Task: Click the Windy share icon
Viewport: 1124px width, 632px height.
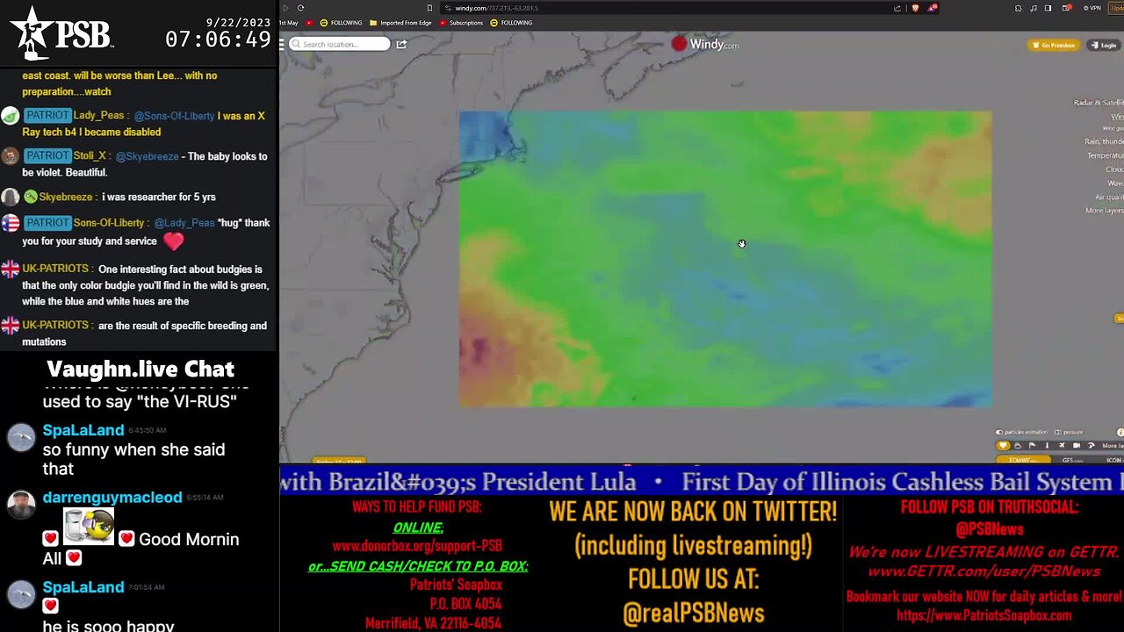Action: 401,44
